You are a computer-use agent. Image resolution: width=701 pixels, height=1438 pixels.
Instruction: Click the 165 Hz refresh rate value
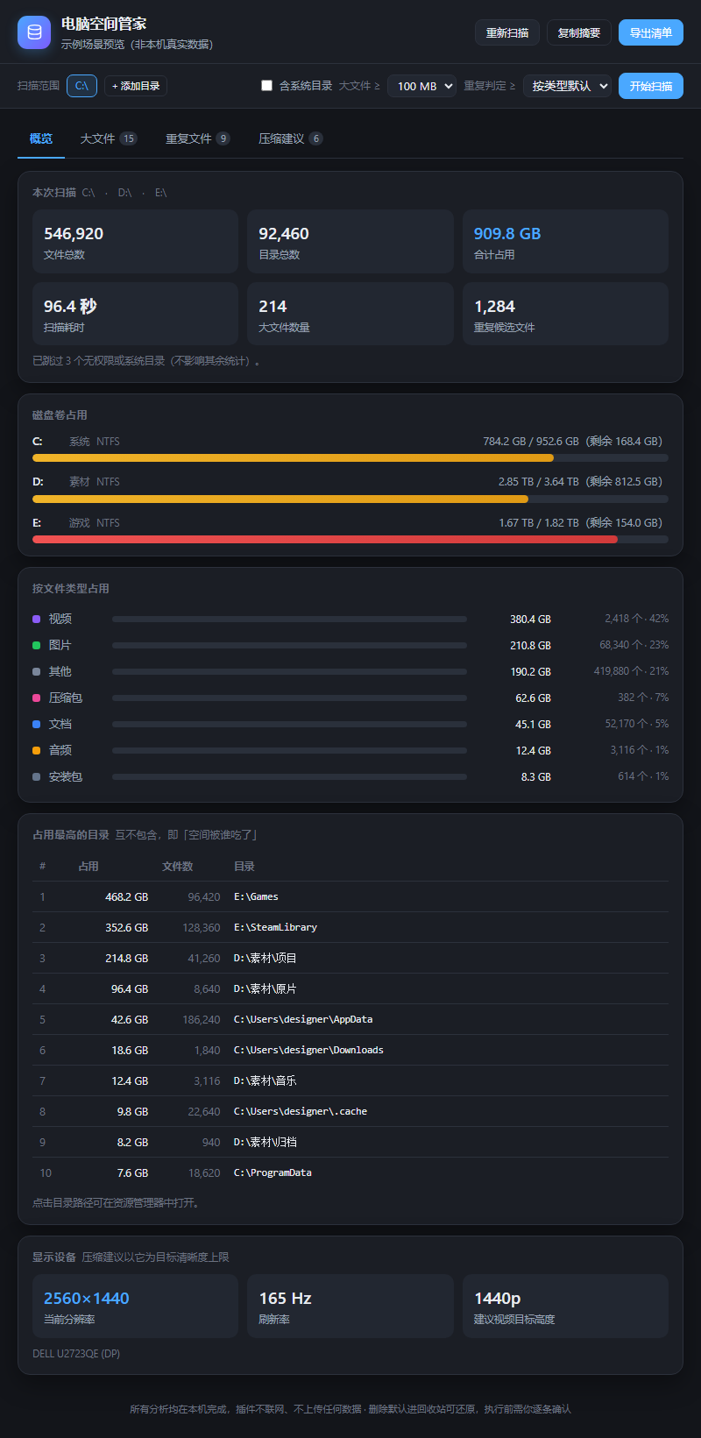coord(286,1298)
